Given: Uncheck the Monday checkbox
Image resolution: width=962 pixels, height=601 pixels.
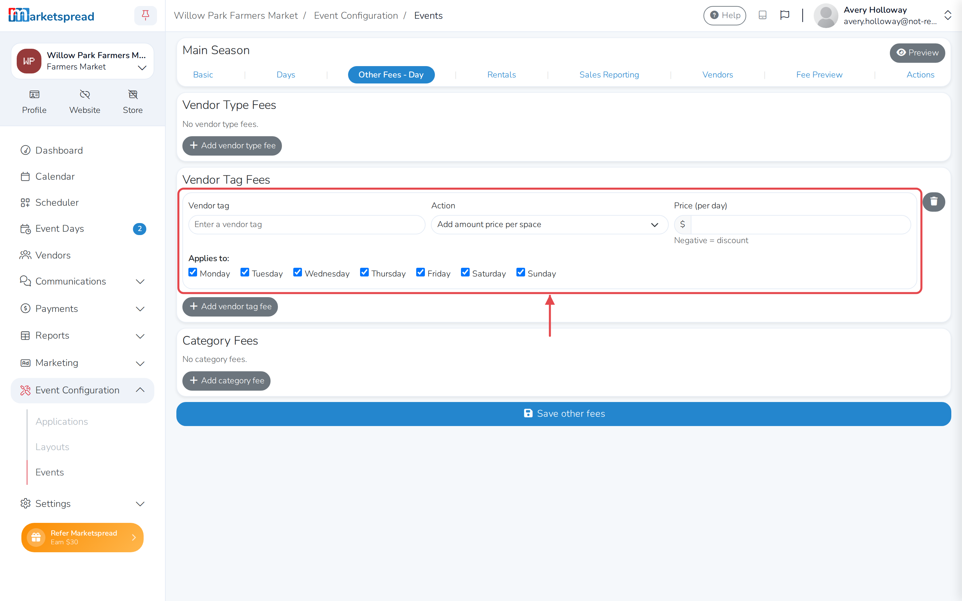Looking at the screenshot, I should [x=193, y=272].
